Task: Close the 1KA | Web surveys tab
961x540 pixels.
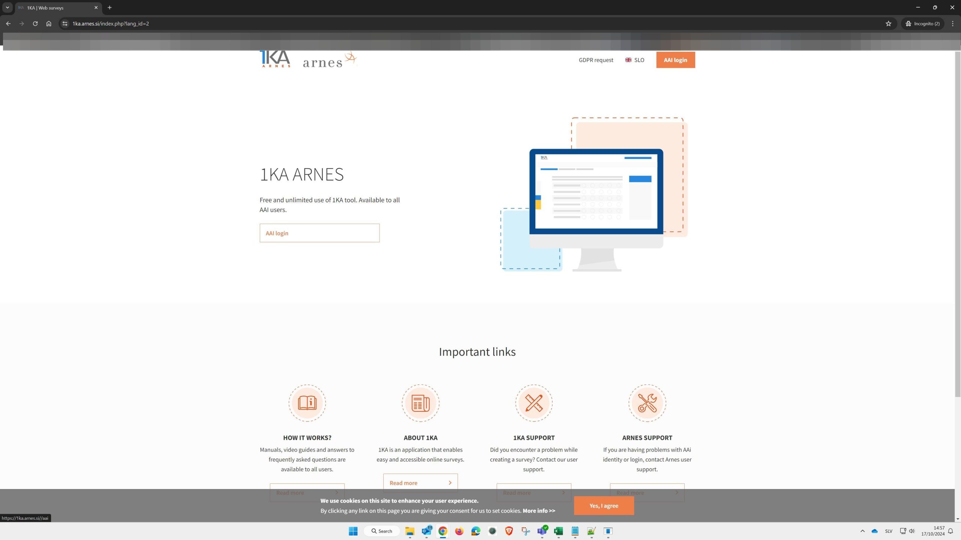Action: 96,7
